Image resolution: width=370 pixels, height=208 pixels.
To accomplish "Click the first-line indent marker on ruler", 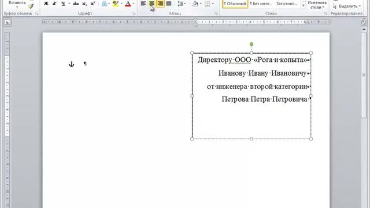I will click(x=195, y=20).
